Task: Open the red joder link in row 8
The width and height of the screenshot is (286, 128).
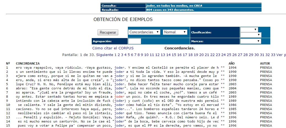Action: point(118,97)
